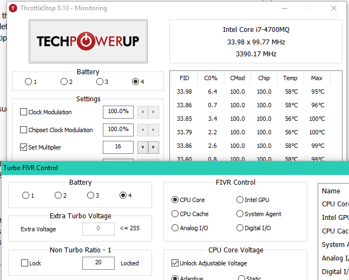Click the Clock Modulation 100.0% value field
The image size is (349, 280).
click(x=118, y=112)
